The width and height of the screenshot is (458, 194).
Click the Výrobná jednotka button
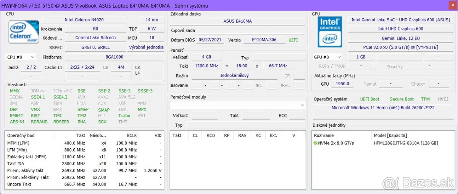pyautogui.click(x=146, y=47)
